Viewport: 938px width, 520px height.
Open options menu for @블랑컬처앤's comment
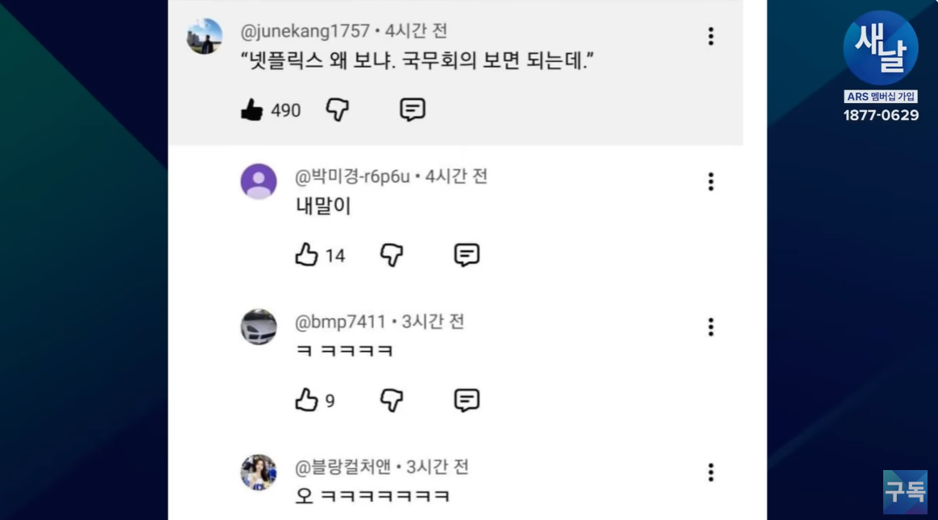pos(710,473)
